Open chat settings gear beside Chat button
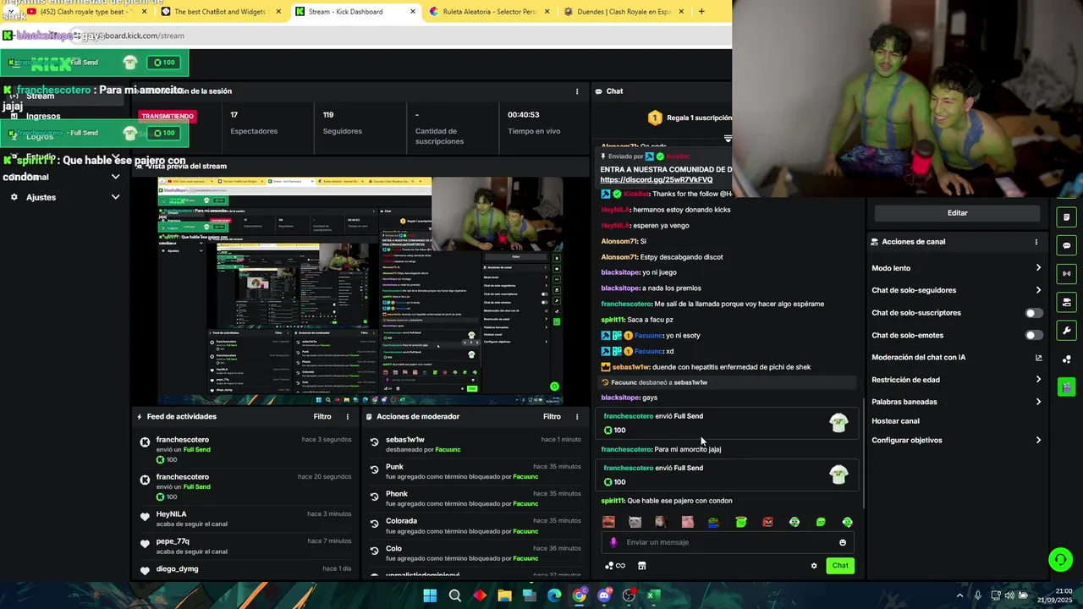Viewport: 1083px width, 609px height. click(x=814, y=566)
